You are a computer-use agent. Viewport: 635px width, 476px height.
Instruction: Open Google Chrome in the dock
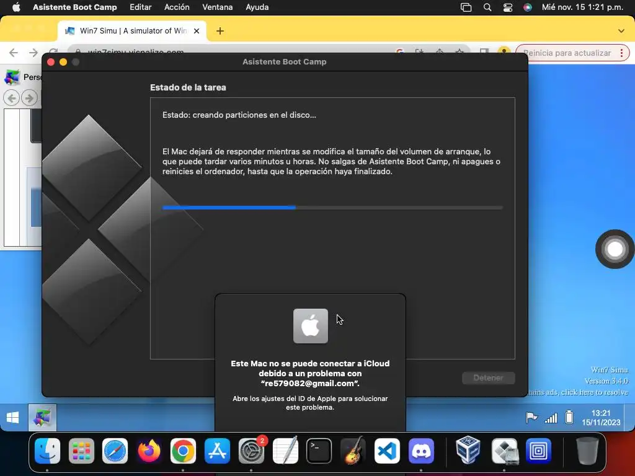183,451
